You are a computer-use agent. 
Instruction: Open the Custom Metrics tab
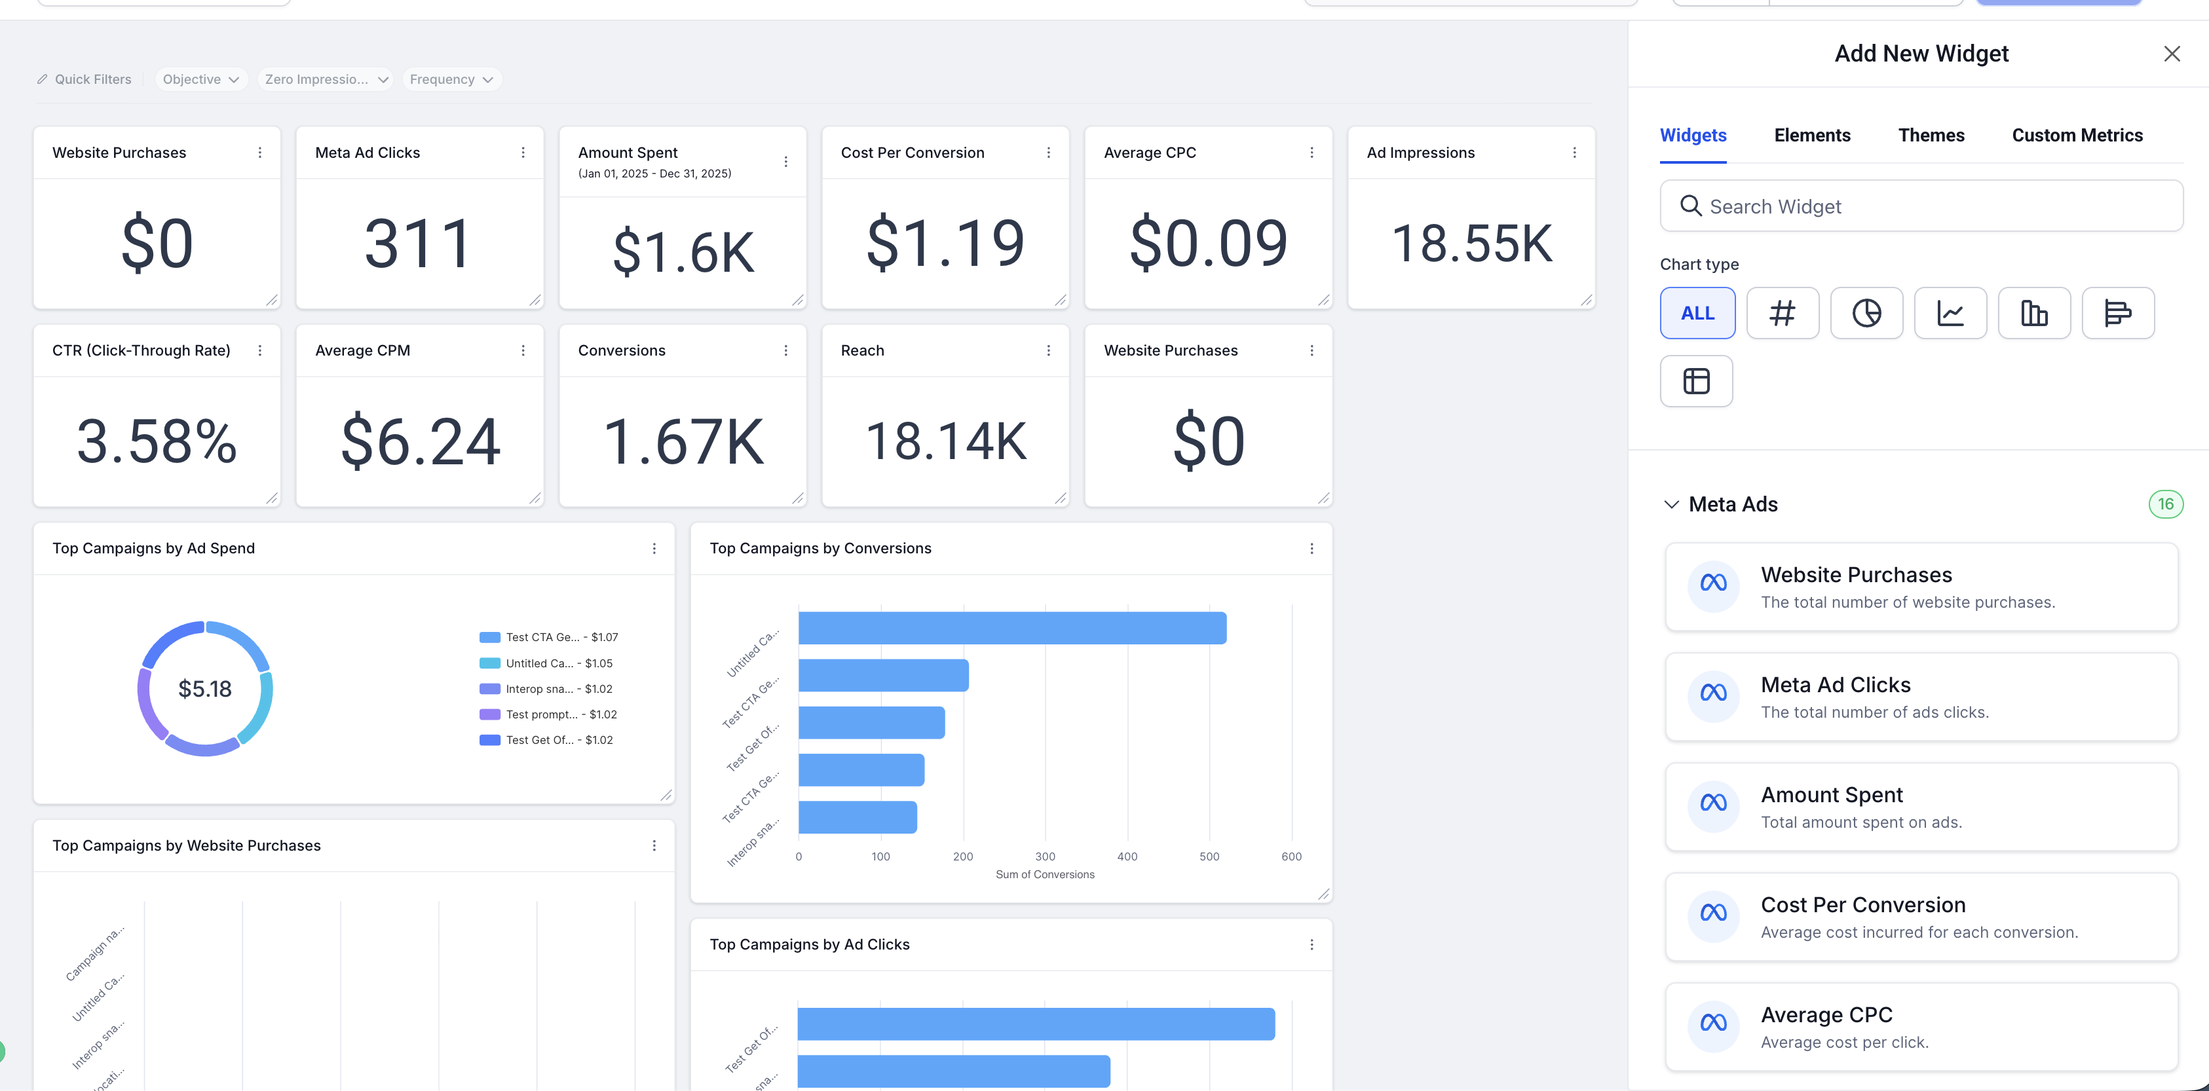coord(2076,136)
